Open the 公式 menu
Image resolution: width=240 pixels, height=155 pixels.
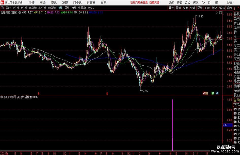point(187,3)
